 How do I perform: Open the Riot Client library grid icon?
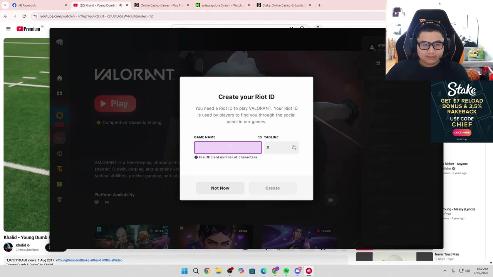59,93
